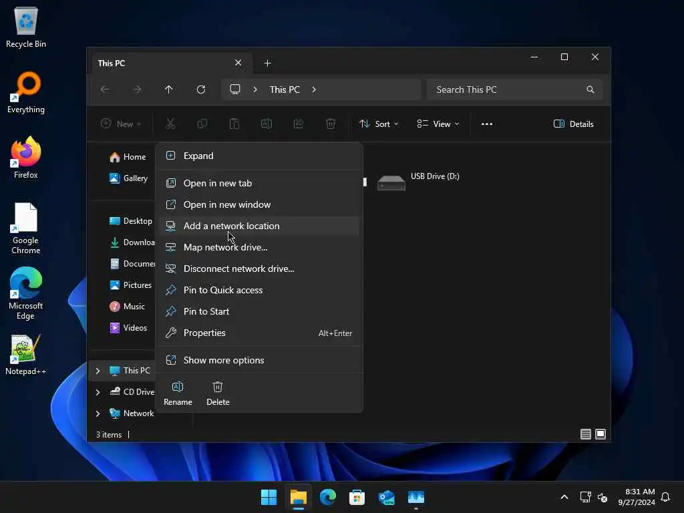
Task: Open File Explorer from the taskbar
Action: (x=299, y=497)
